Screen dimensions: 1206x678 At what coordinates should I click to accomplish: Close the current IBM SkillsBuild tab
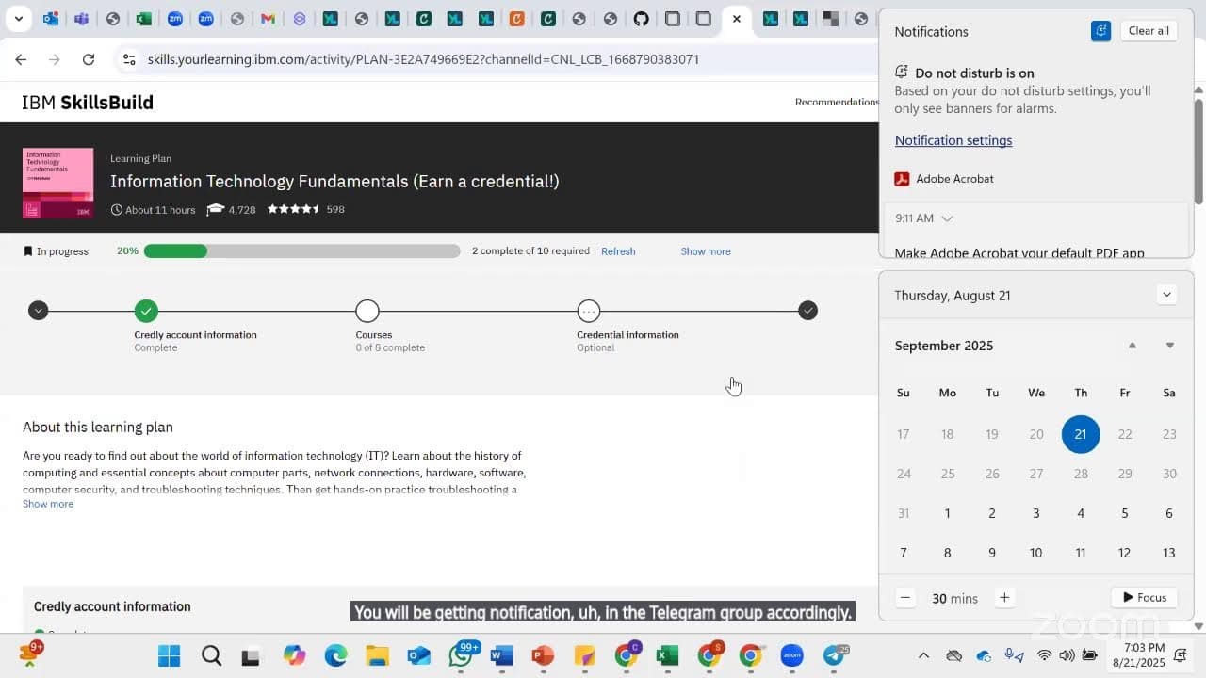(x=737, y=19)
